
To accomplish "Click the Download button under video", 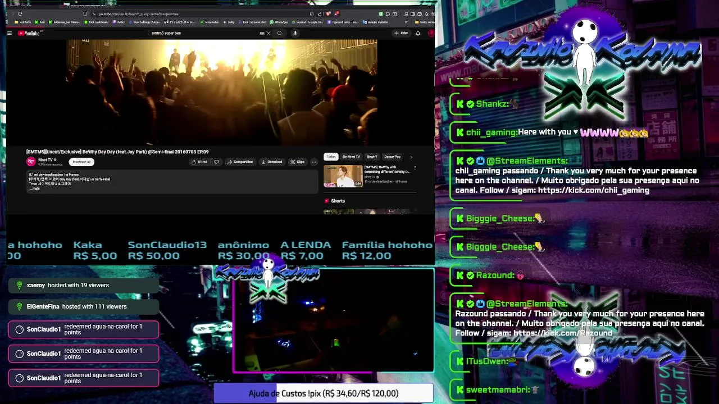I will tap(272, 162).
